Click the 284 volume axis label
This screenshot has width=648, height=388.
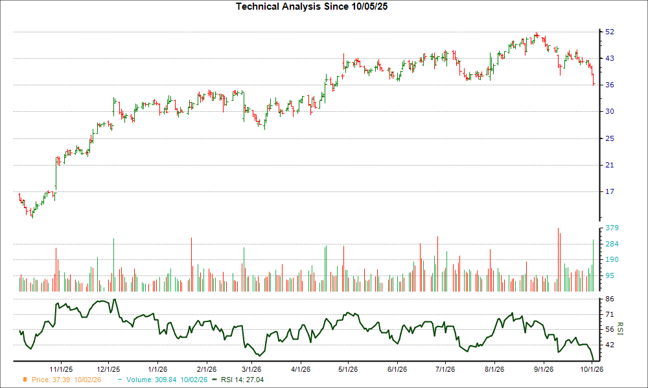tap(612, 244)
